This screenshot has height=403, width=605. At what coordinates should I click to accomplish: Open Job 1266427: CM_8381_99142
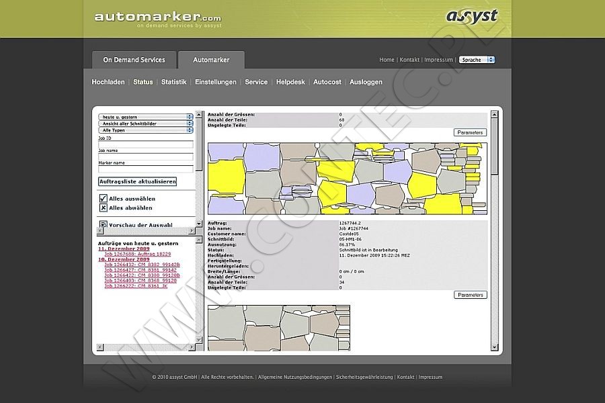(140, 270)
